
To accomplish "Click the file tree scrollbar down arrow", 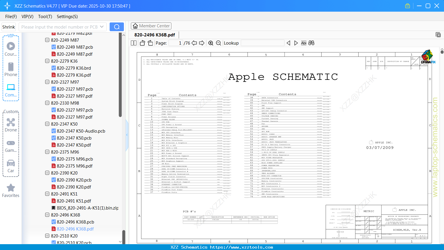I will point(120,242).
